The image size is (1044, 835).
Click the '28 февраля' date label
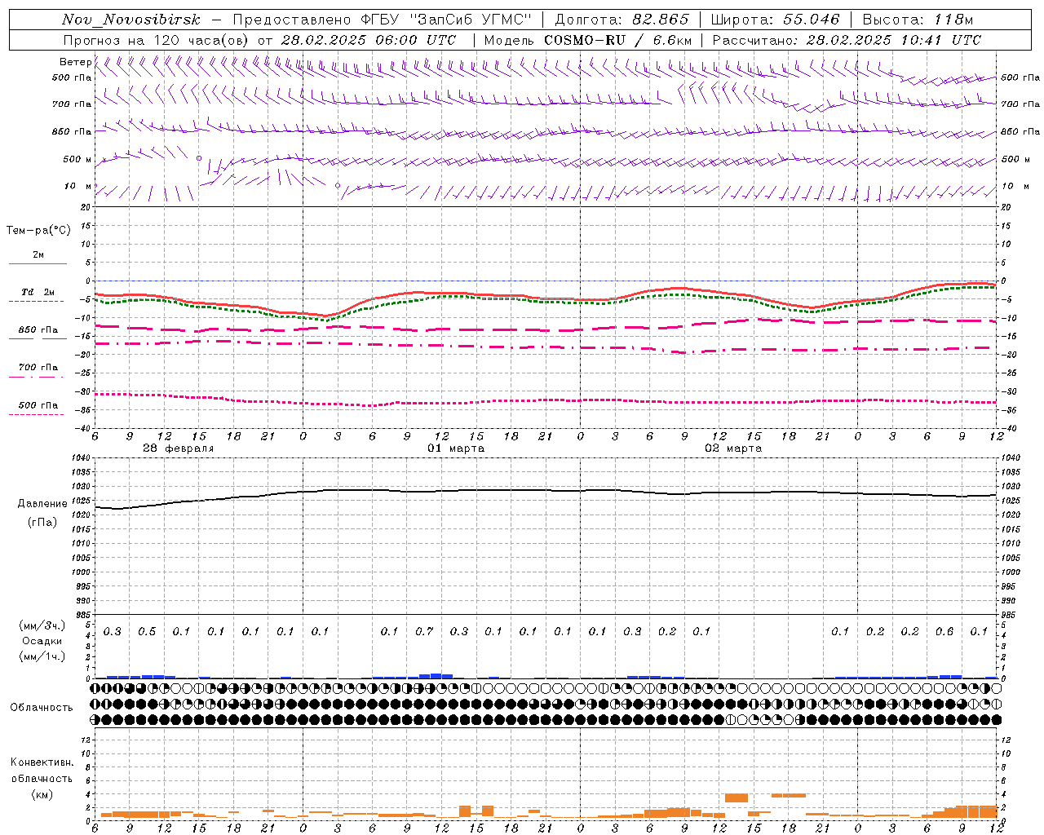click(x=179, y=448)
